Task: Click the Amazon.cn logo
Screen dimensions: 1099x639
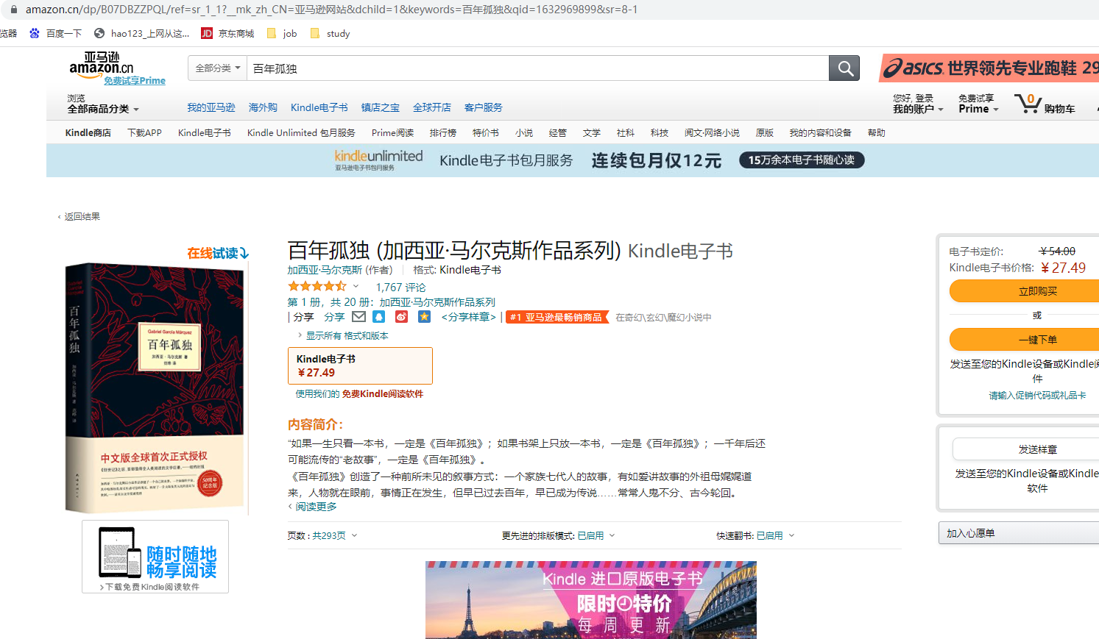Action: (102, 63)
